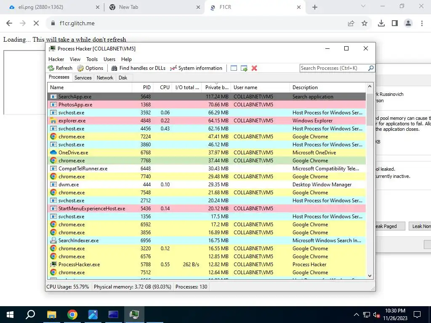Open a new Chrome tab with plus

click(315, 8)
